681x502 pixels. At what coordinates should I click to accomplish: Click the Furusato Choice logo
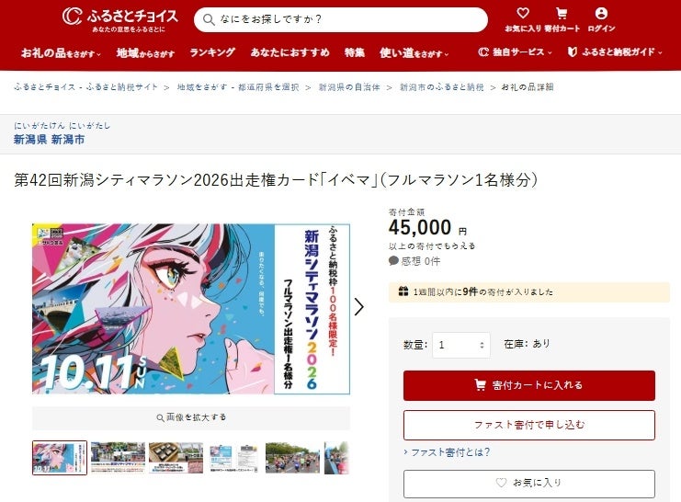[120, 19]
